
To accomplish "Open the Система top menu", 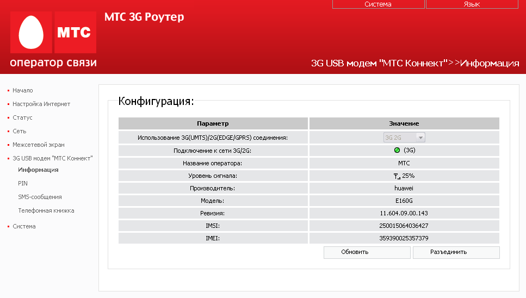I will (x=379, y=4).
